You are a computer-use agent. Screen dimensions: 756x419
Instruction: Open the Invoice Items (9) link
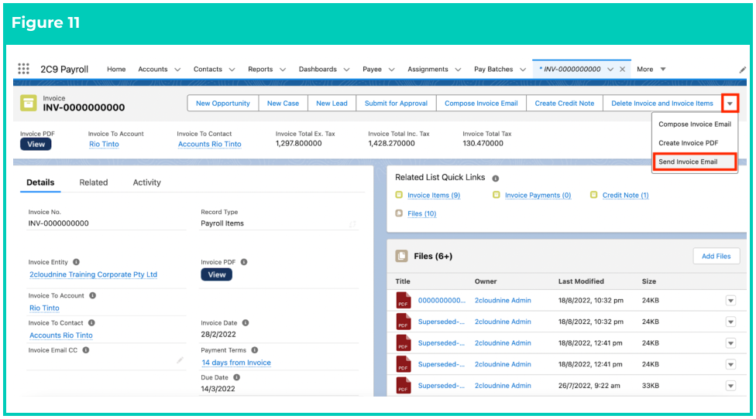pyautogui.click(x=434, y=195)
